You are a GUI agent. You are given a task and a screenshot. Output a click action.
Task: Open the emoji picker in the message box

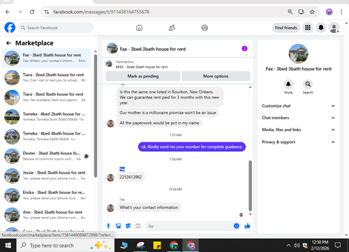[x=237, y=225]
